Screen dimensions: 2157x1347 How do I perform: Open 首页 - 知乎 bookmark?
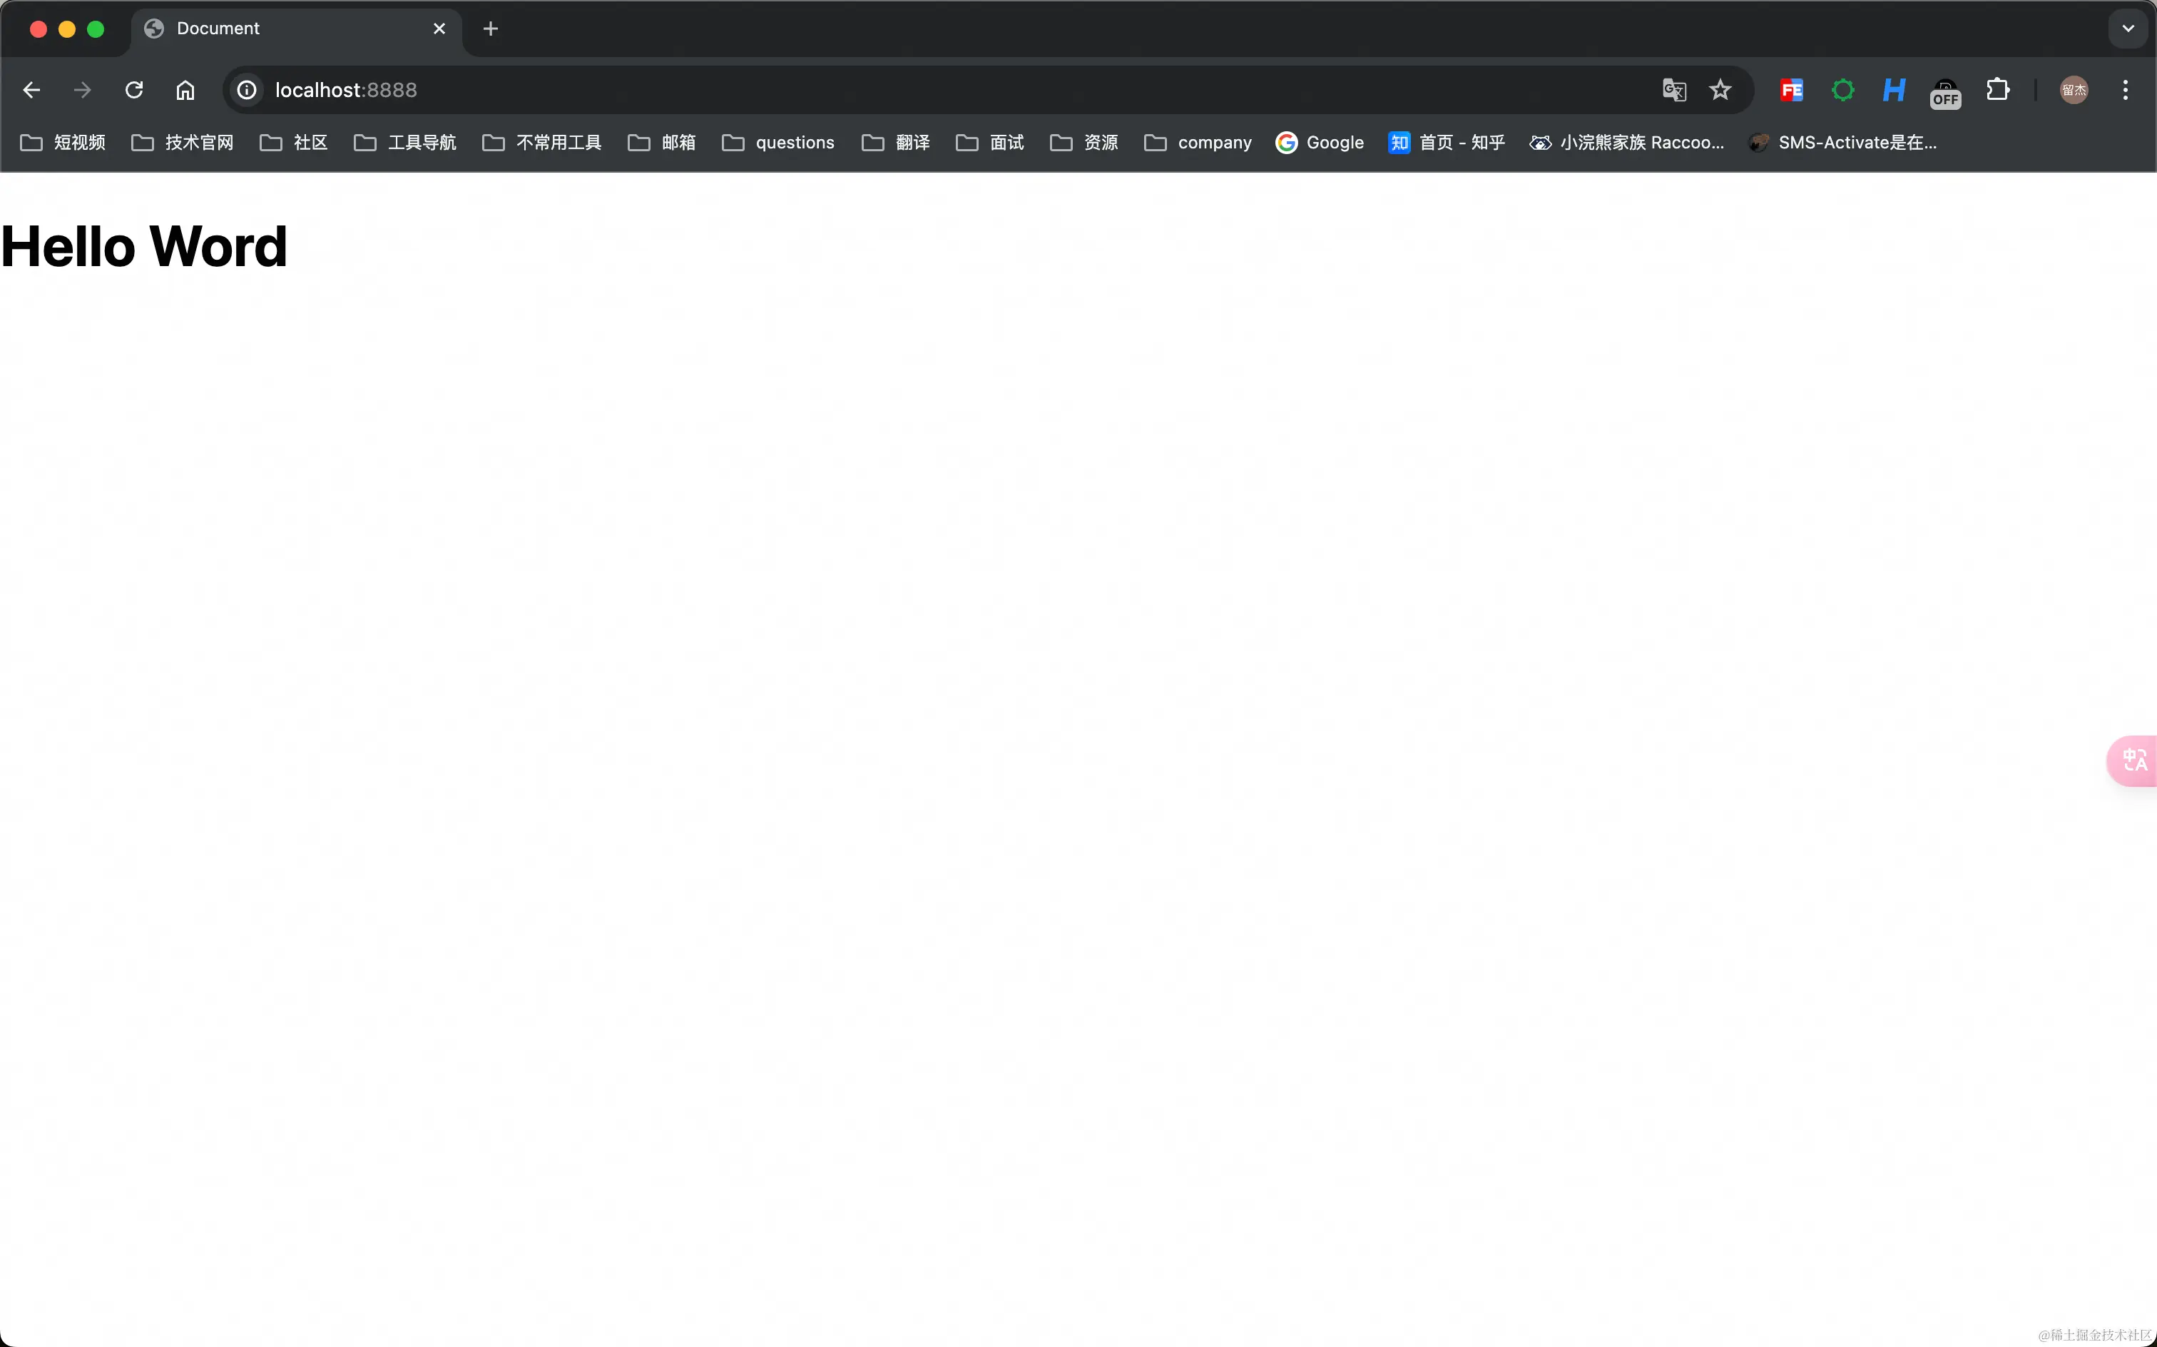tap(1447, 143)
